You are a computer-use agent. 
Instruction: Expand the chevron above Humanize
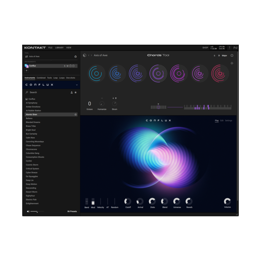pyautogui.click(x=102, y=98)
